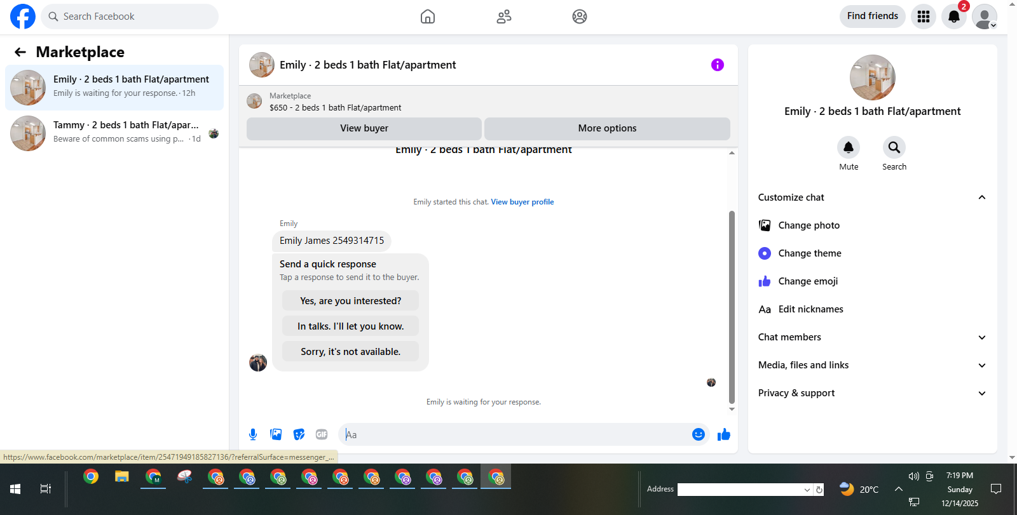Image resolution: width=1017 pixels, height=515 pixels.
Task: Open the Notifications bell icon
Action: pyautogui.click(x=954, y=17)
